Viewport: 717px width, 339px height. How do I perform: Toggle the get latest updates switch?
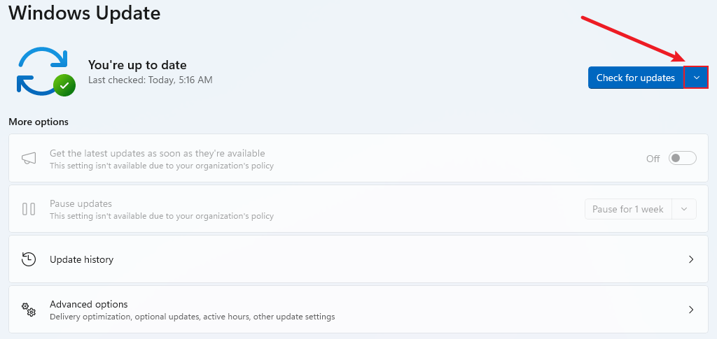tap(683, 159)
